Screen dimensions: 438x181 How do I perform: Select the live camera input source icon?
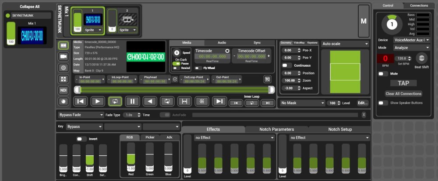pos(64,57)
